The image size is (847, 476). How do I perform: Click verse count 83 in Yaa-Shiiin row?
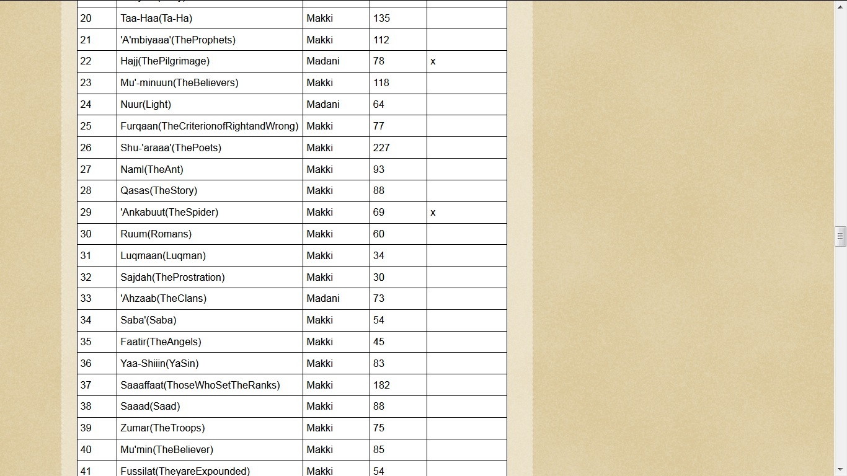(x=379, y=363)
